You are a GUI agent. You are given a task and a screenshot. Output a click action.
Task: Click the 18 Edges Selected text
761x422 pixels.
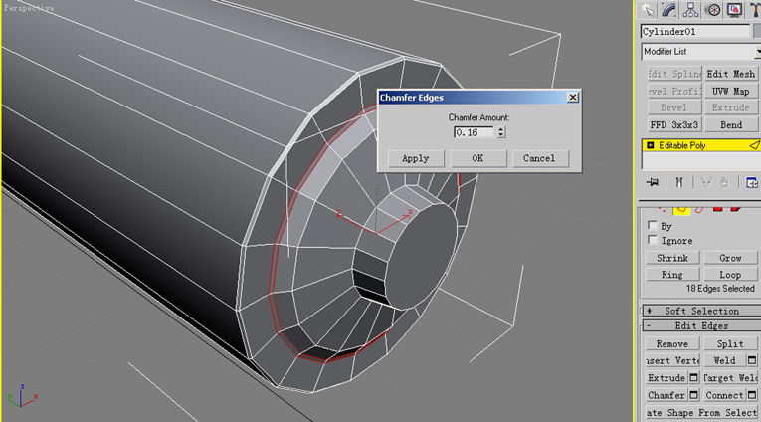click(x=720, y=288)
